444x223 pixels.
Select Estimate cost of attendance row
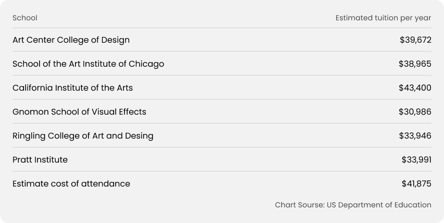222,184
